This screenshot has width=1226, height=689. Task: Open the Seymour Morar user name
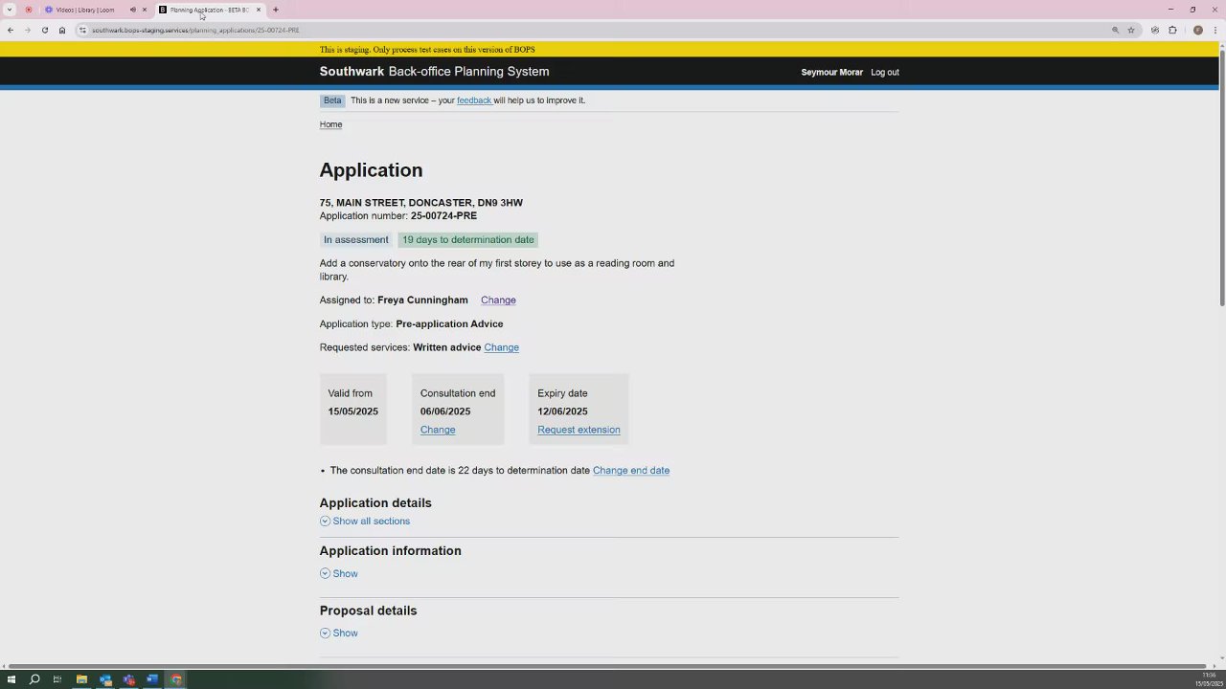coord(831,73)
